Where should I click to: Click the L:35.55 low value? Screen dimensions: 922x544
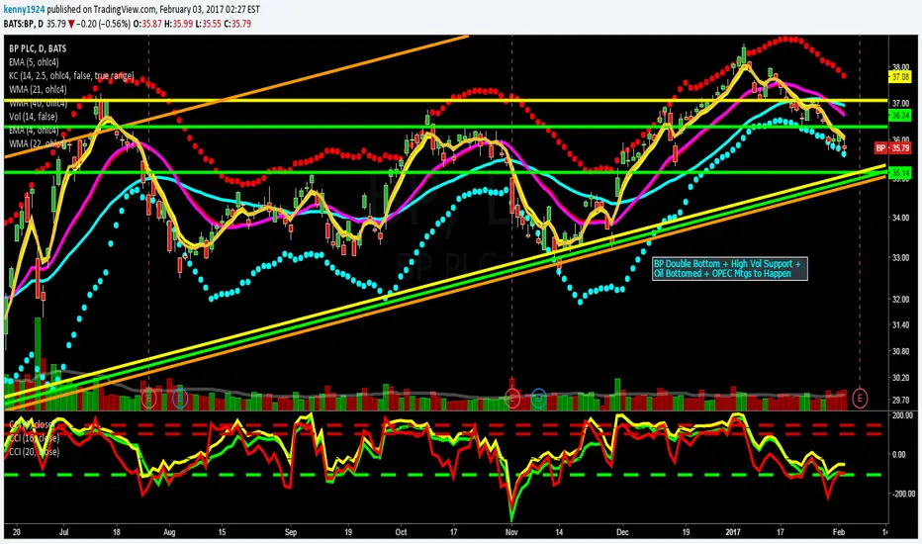[208, 24]
